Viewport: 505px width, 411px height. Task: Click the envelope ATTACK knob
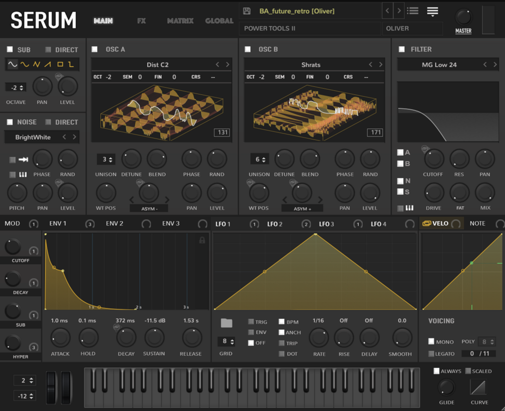(x=60, y=338)
